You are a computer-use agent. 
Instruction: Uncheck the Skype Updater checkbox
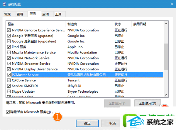9,91
